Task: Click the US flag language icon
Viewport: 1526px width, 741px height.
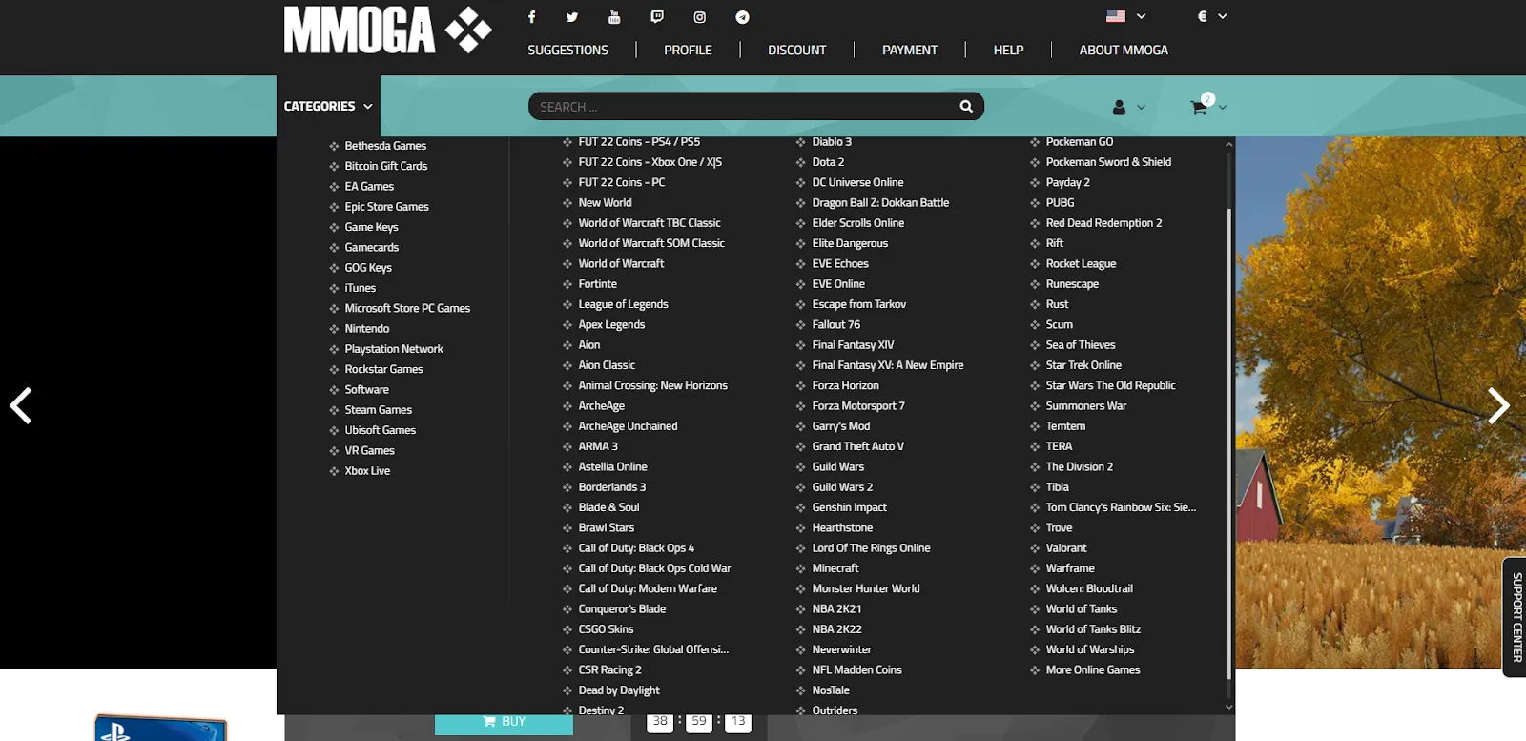Action: (1115, 16)
